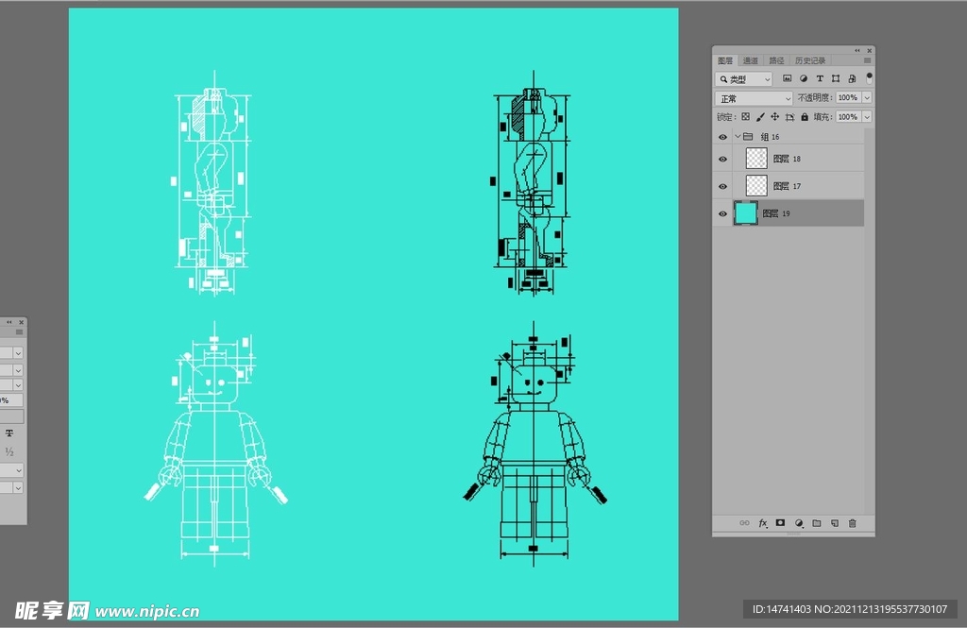The height and width of the screenshot is (628, 967).
Task: Open the fx layer style menu
Action: 763,523
